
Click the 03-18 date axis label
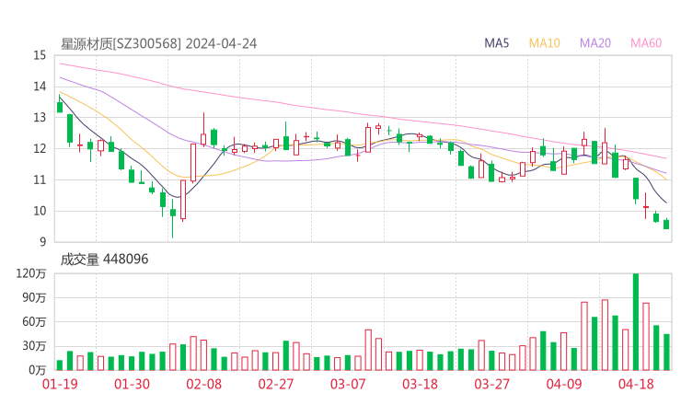[420, 384]
